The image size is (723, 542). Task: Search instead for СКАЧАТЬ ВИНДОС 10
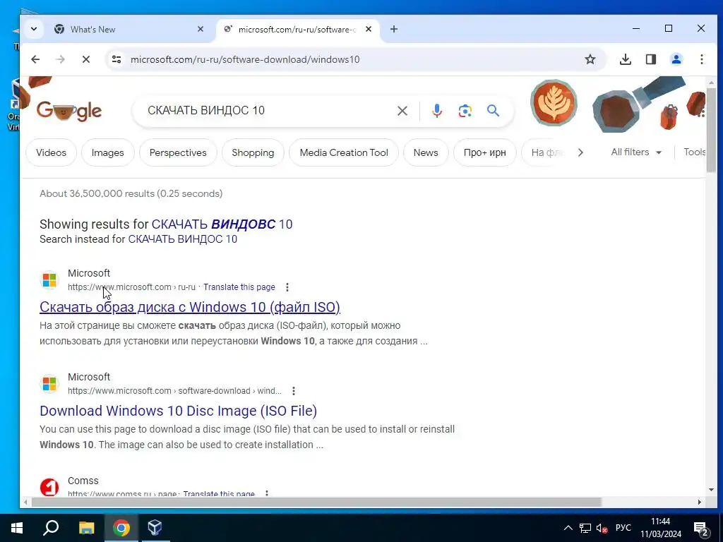tap(183, 239)
